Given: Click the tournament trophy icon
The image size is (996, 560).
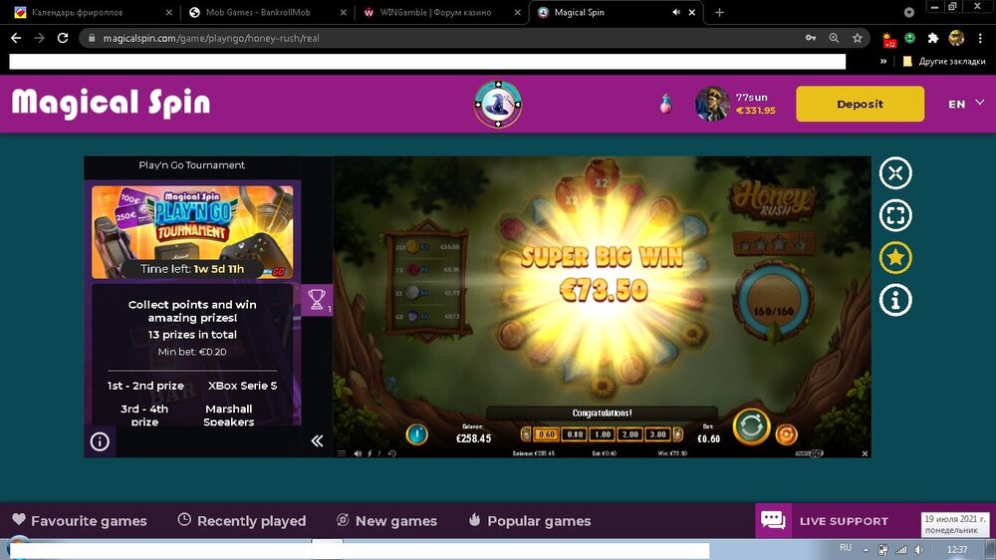Looking at the screenshot, I should coord(317,299).
